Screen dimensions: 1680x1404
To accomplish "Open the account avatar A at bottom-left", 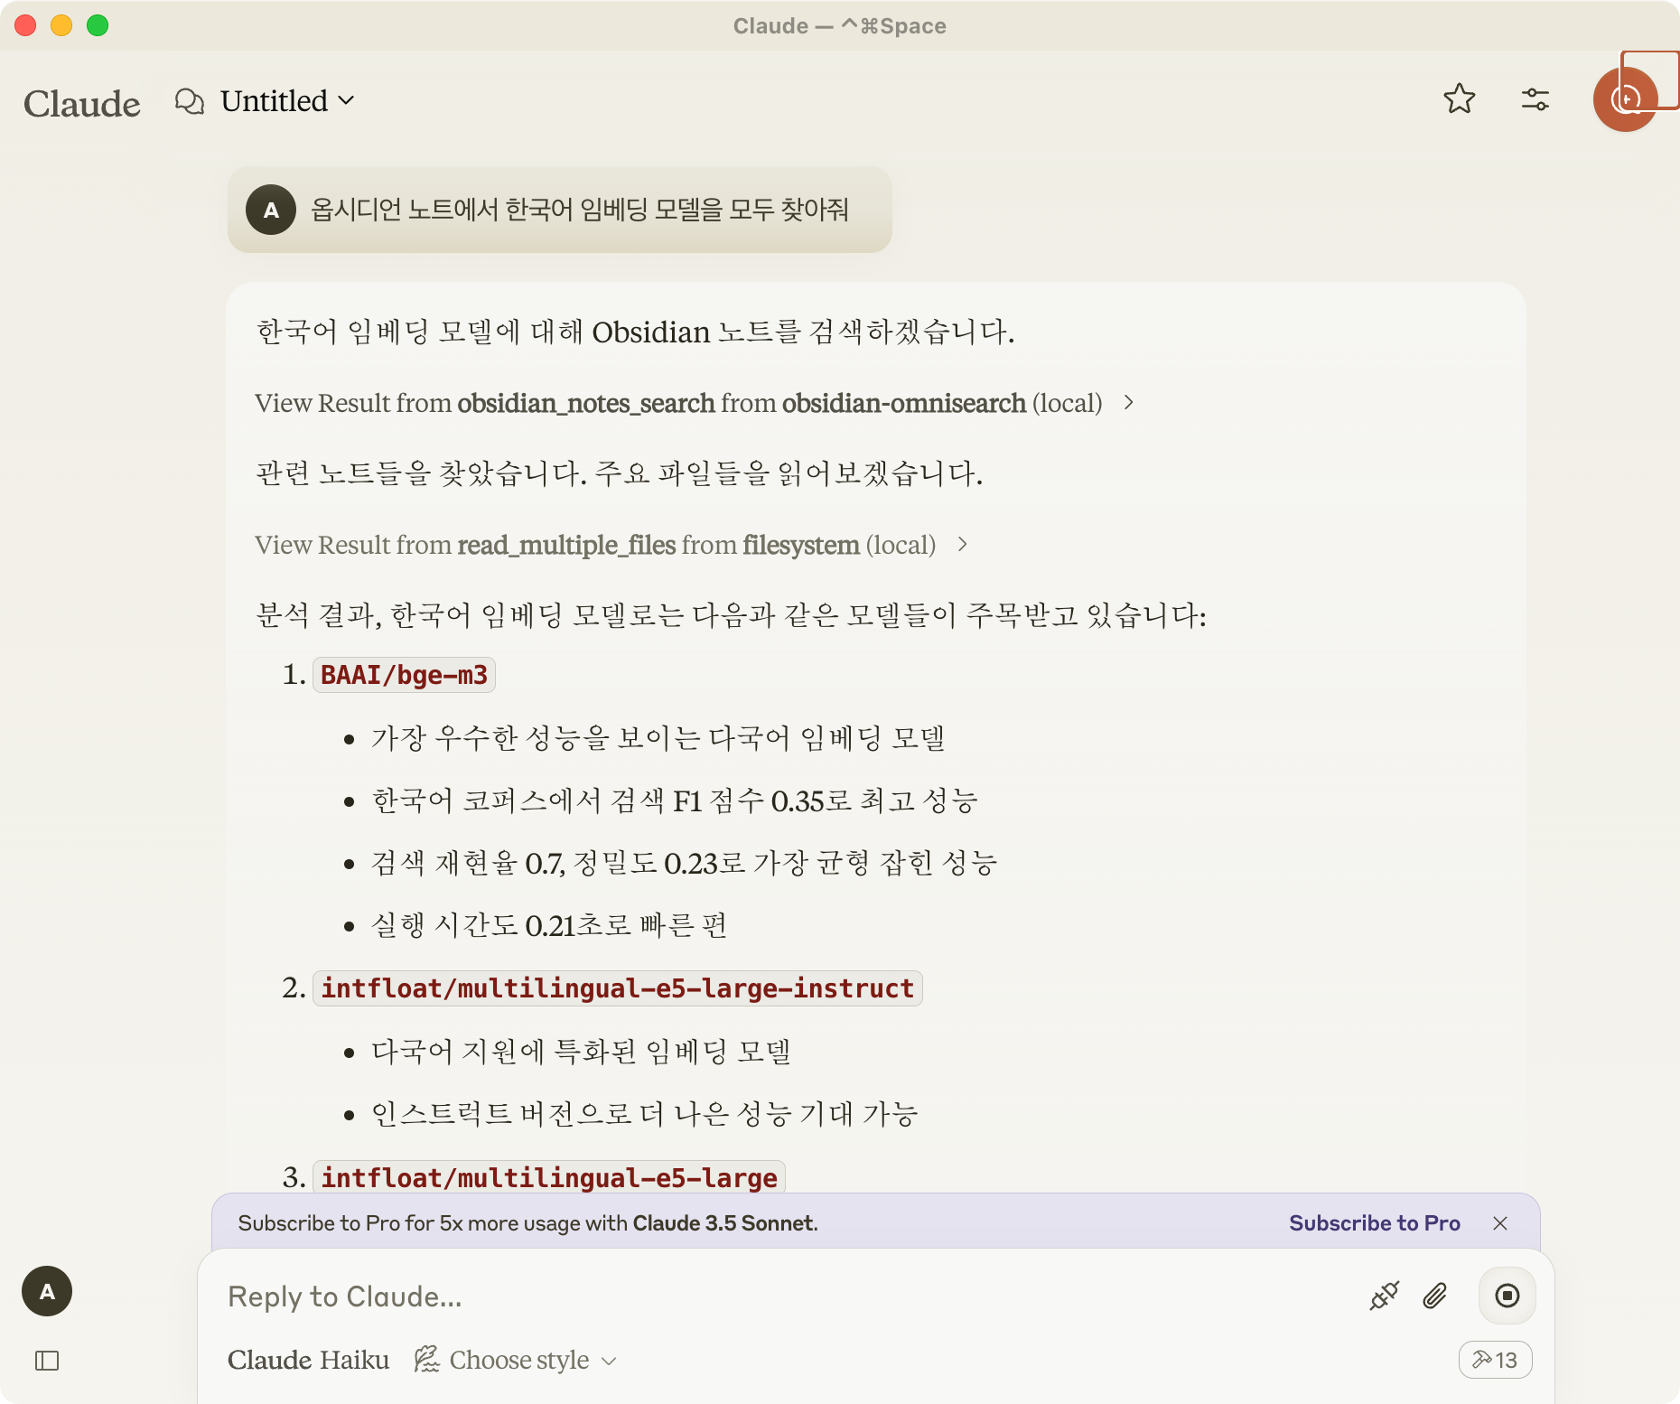I will [47, 1291].
